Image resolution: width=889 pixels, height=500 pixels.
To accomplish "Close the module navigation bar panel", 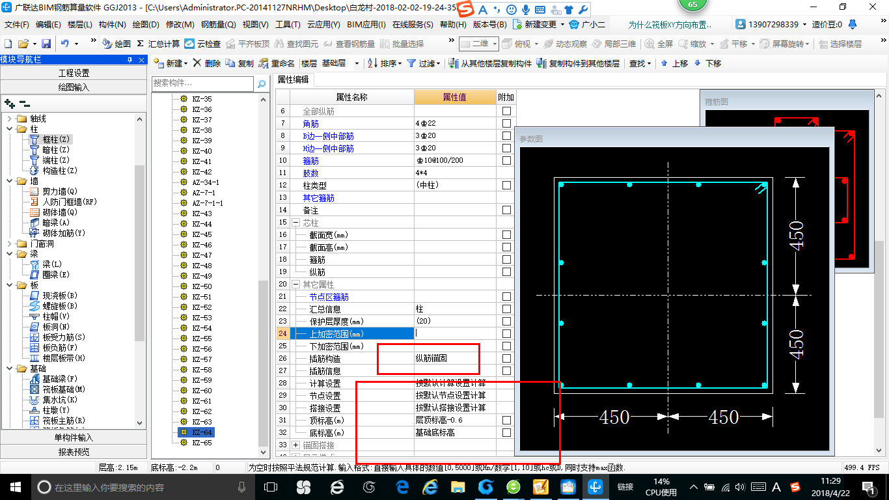I will (142, 59).
